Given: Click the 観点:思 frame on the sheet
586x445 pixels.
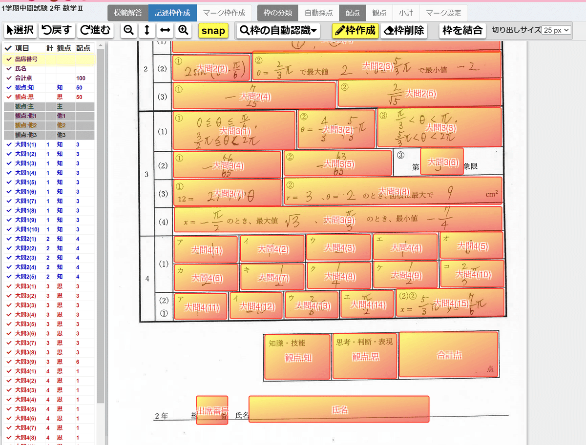Looking at the screenshot, I should click(365, 356).
